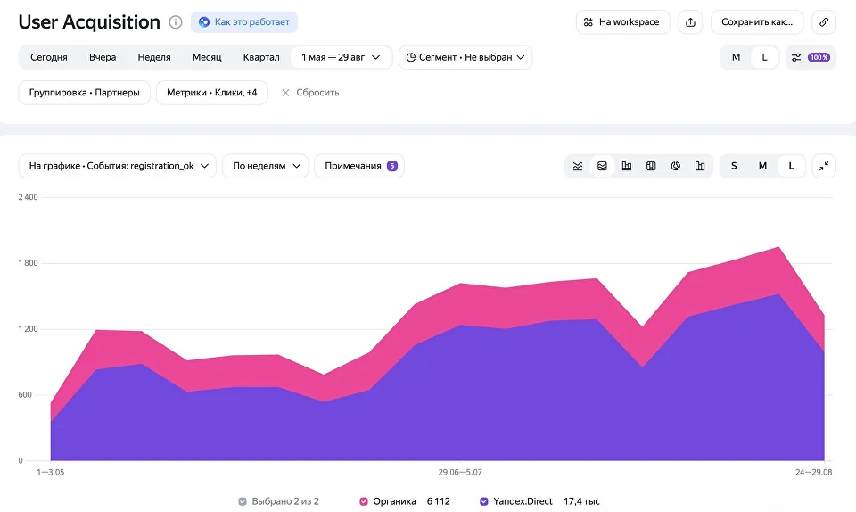Click the '17,4 тыс' Yandex.Direct total
The width and height of the screenshot is (856, 512).
581,501
